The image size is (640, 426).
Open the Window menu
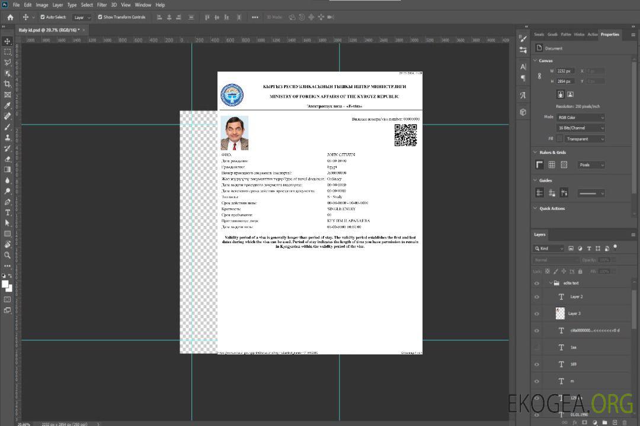pyautogui.click(x=143, y=5)
